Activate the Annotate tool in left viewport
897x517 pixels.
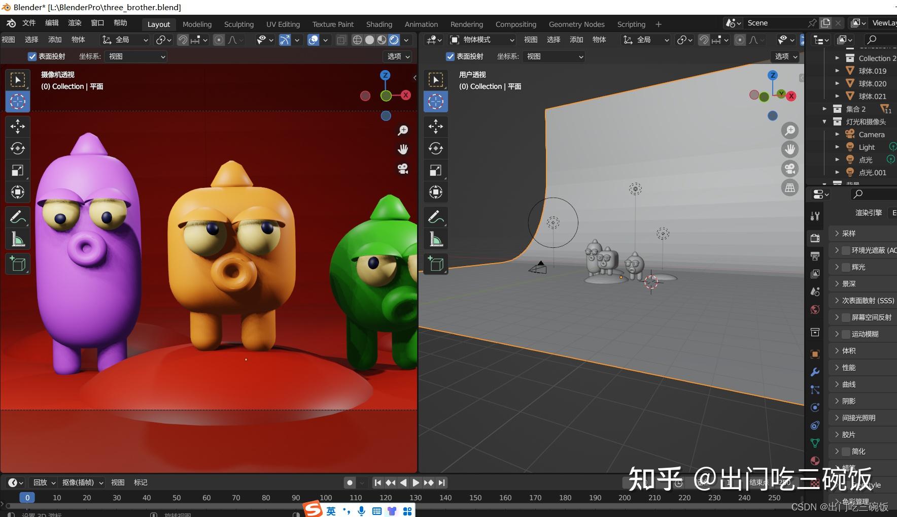click(18, 217)
